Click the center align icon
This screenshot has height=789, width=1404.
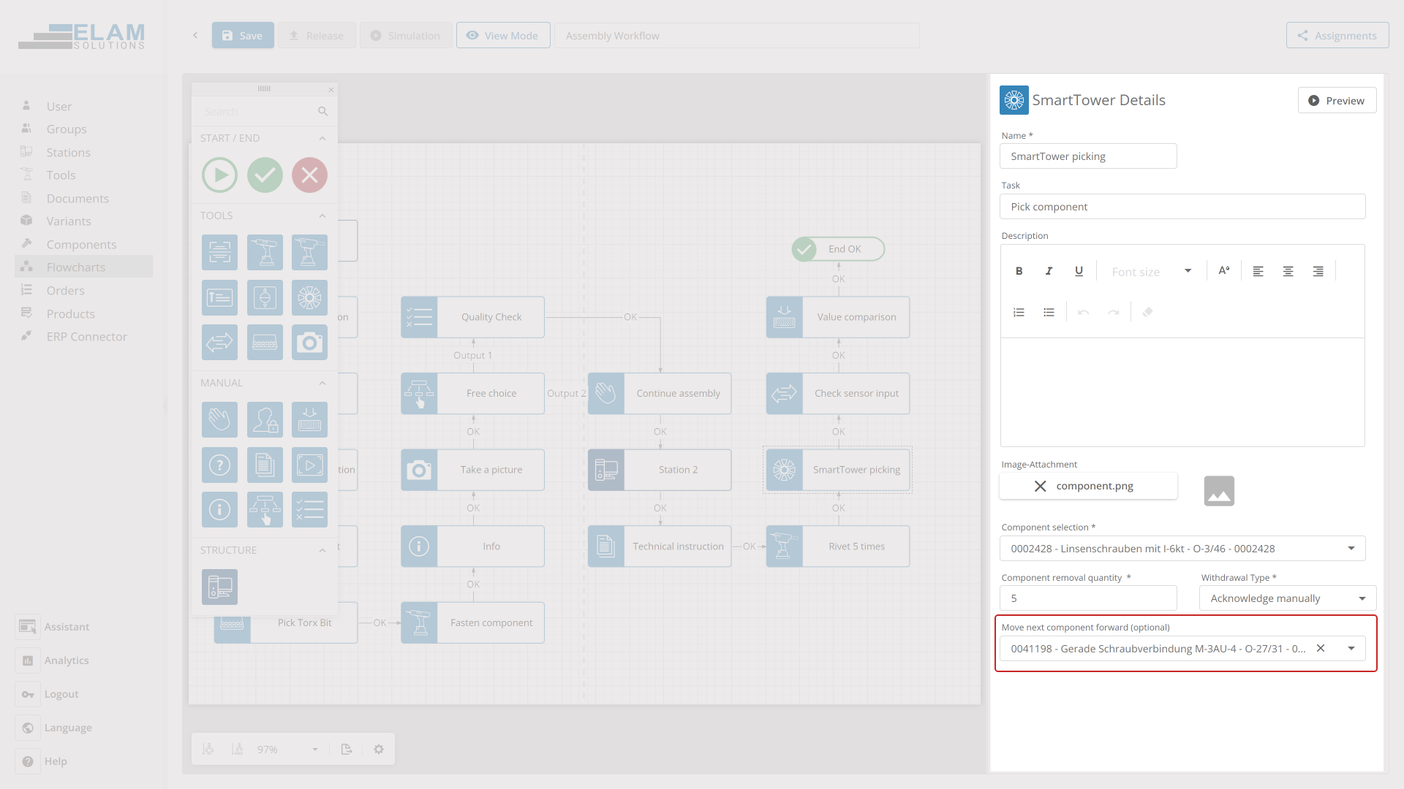[x=1288, y=271]
